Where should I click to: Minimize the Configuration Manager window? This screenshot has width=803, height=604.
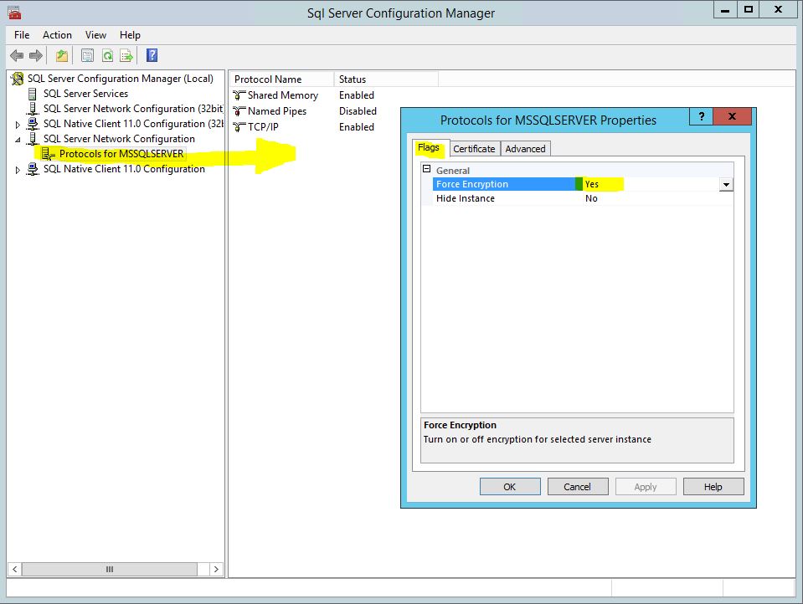[725, 10]
